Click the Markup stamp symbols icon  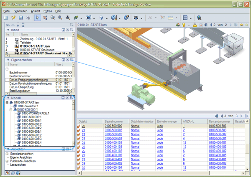[136, 18]
